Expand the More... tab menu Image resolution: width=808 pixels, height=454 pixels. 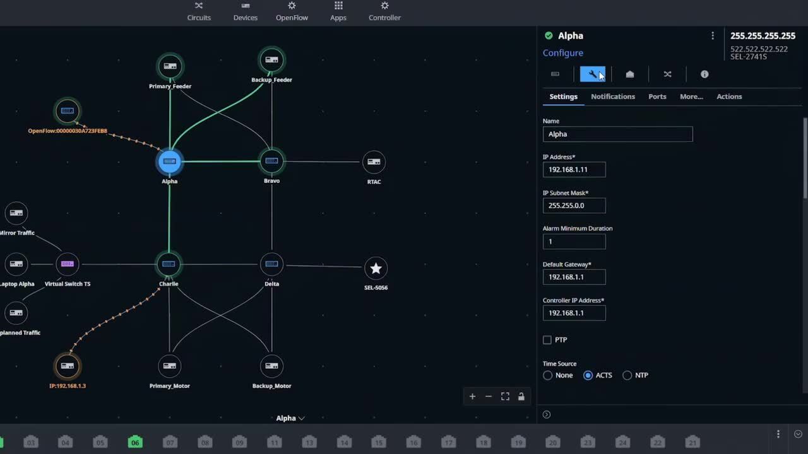[x=691, y=96]
